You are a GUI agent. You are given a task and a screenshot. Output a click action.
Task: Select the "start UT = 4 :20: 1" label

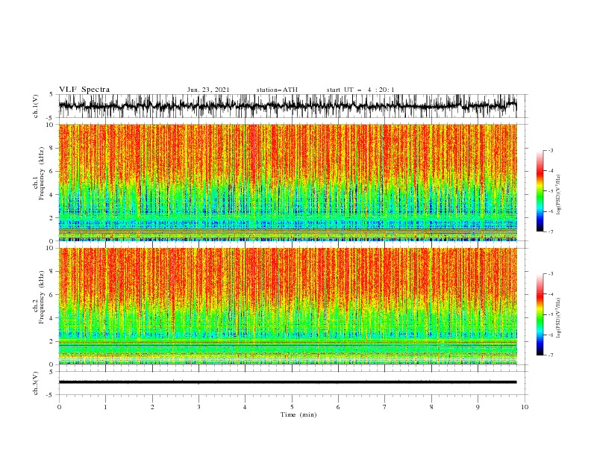360,90
